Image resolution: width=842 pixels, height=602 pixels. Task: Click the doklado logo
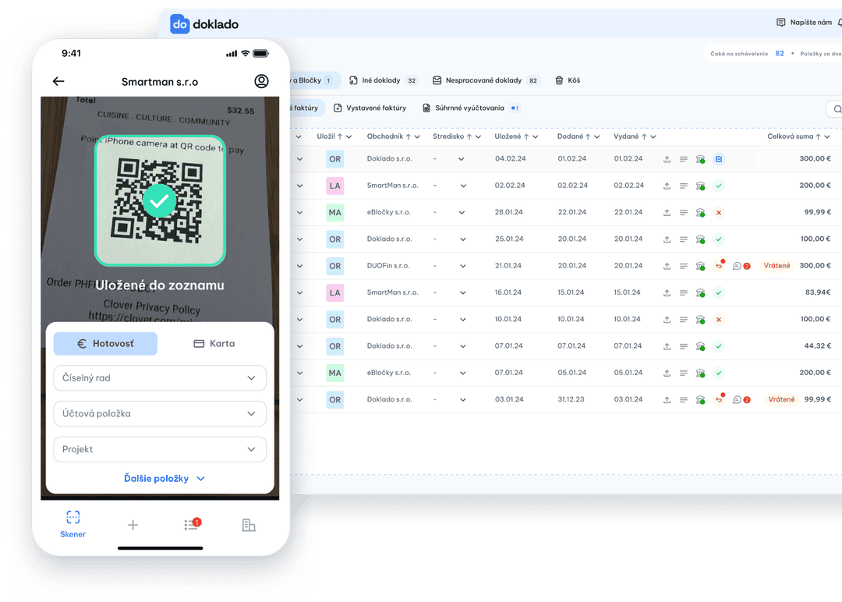[x=204, y=24]
